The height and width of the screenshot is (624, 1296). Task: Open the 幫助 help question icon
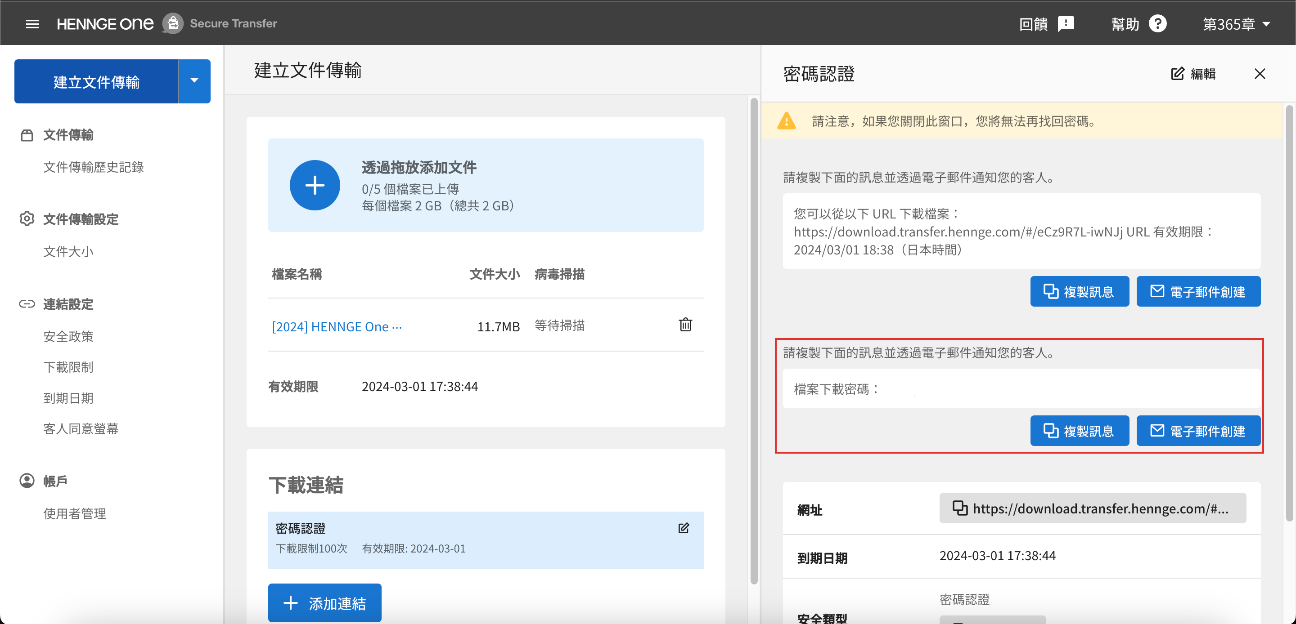pos(1158,24)
